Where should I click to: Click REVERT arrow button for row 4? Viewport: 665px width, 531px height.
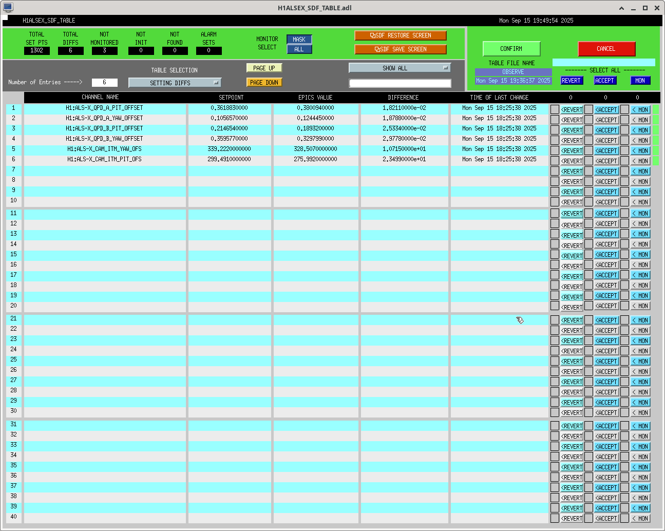pyautogui.click(x=572, y=141)
